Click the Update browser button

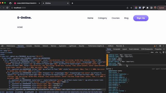[162, 8]
